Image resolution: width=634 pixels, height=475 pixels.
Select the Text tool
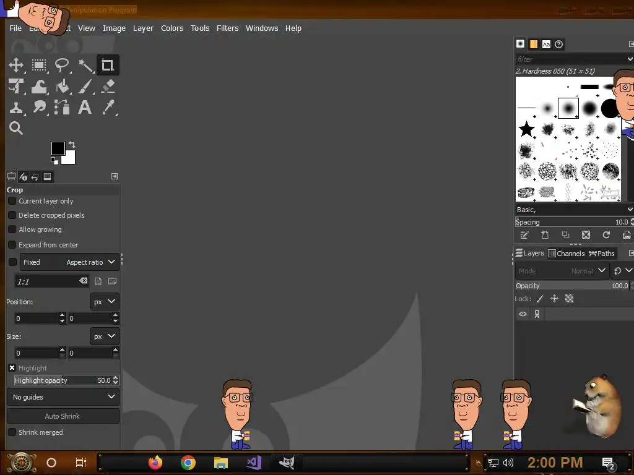(85, 108)
